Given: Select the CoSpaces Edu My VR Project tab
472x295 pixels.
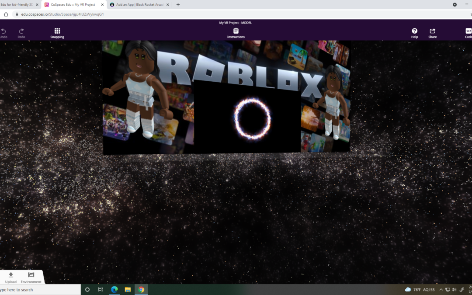Looking at the screenshot, I should pyautogui.click(x=73, y=4).
